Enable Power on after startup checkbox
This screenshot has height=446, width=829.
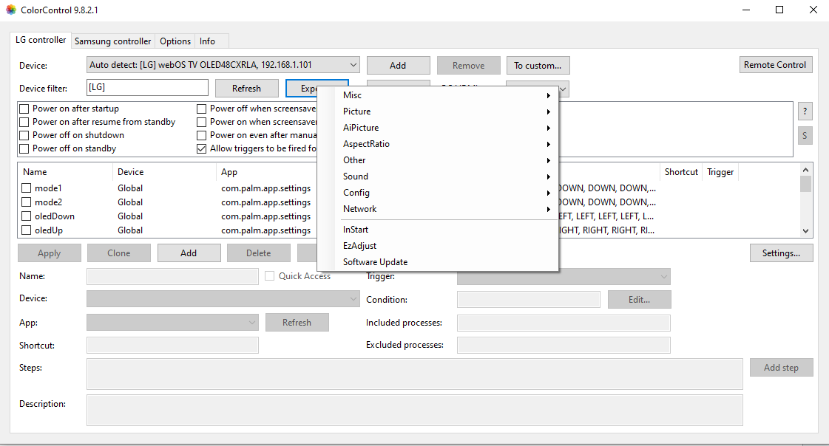(24, 109)
